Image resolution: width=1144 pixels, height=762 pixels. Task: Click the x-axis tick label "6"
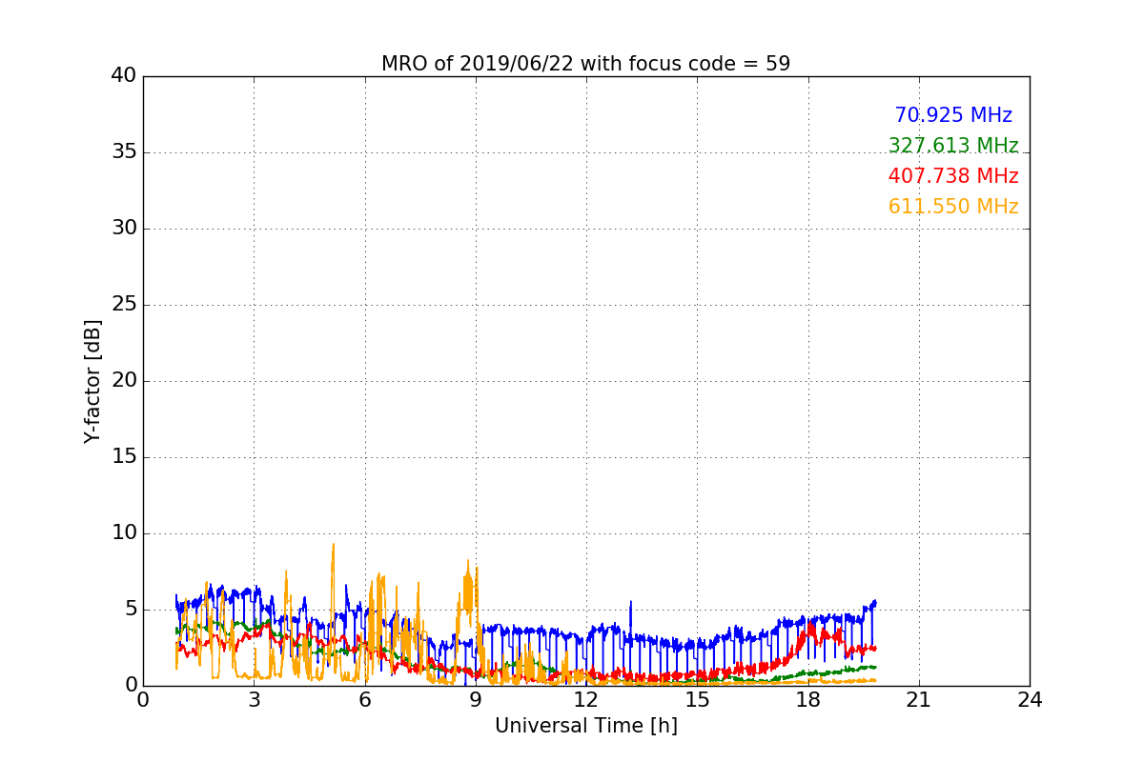[x=365, y=700]
